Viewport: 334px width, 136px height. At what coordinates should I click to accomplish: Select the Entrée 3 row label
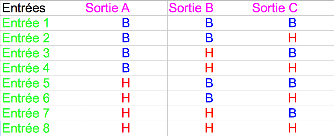tap(26, 53)
